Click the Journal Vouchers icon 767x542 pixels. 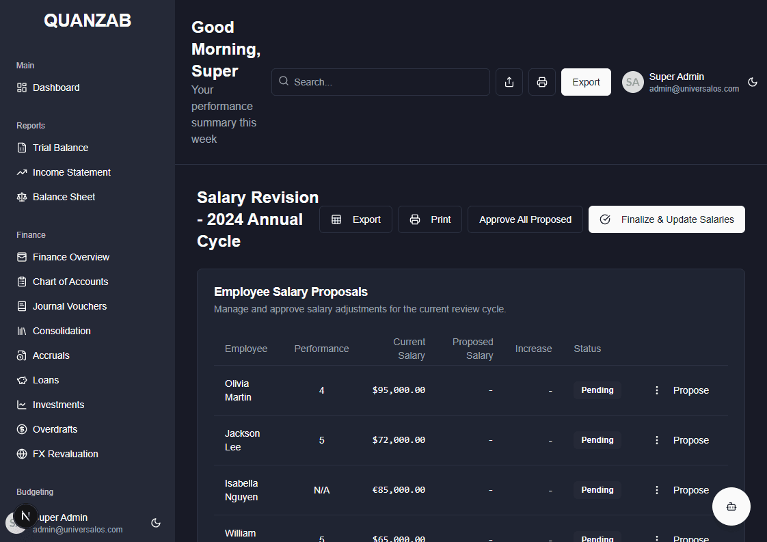(x=21, y=306)
